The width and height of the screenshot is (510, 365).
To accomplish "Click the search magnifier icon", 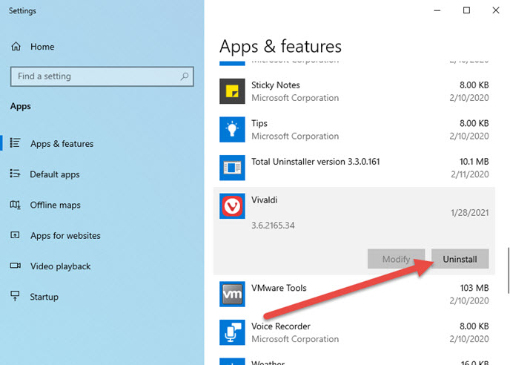I will tap(185, 76).
